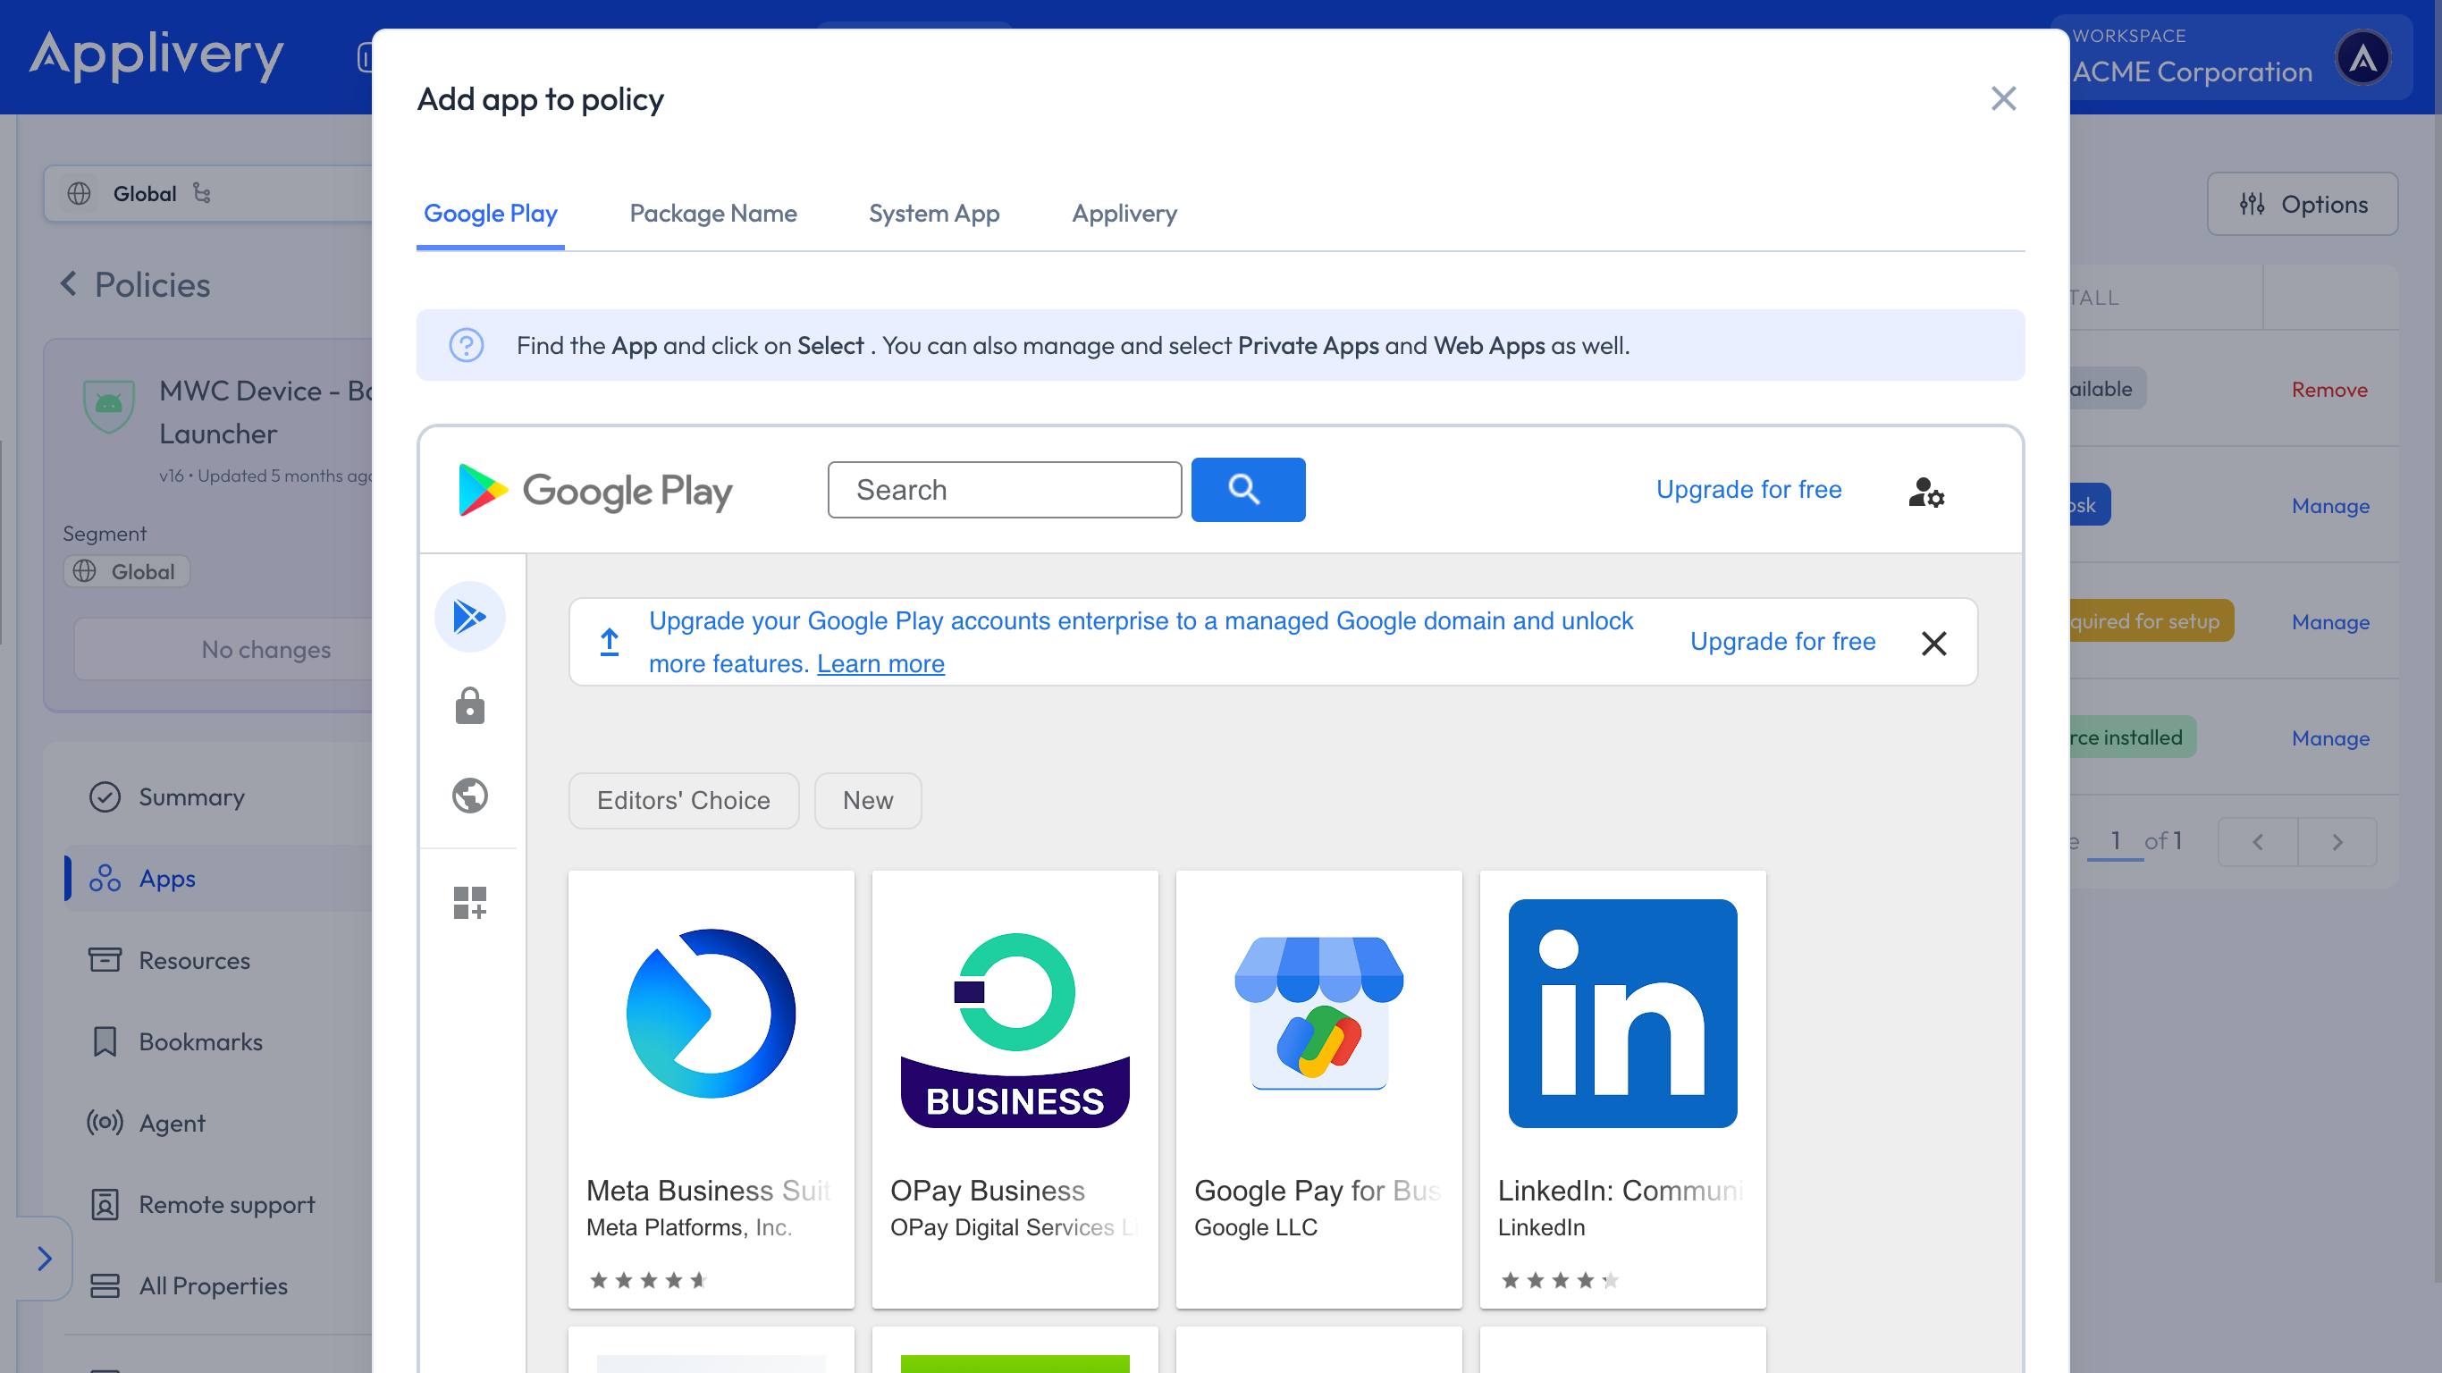This screenshot has height=1373, width=2442.
Task: Open Organize apps grid icon
Action: (x=469, y=902)
